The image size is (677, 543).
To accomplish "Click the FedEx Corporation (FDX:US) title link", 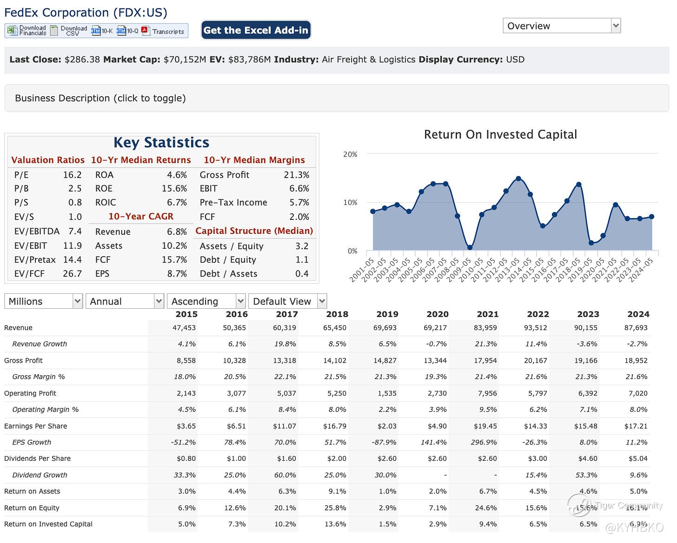I will [86, 13].
